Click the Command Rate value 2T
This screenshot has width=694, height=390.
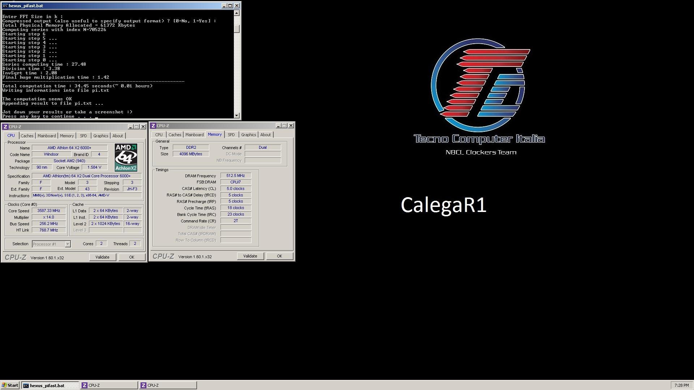coord(236,221)
